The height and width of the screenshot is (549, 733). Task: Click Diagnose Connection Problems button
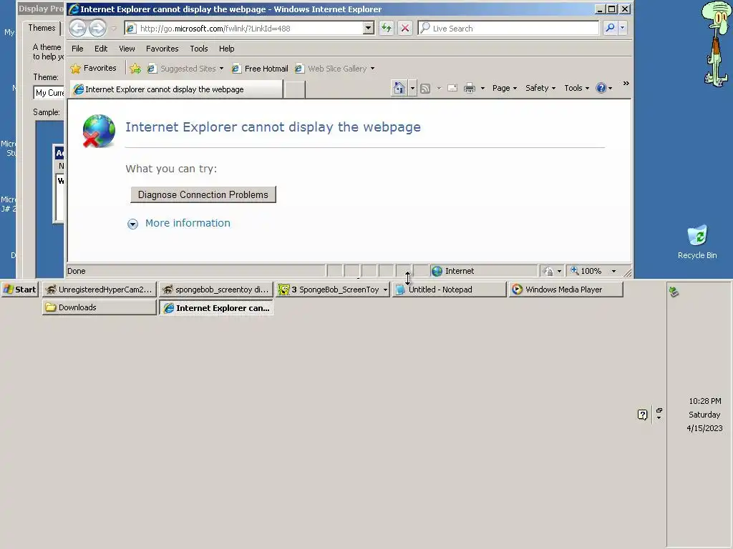(203, 194)
